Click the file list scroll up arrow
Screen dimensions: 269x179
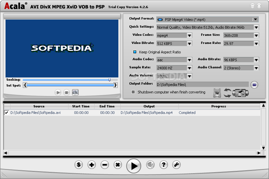click(x=263, y=106)
